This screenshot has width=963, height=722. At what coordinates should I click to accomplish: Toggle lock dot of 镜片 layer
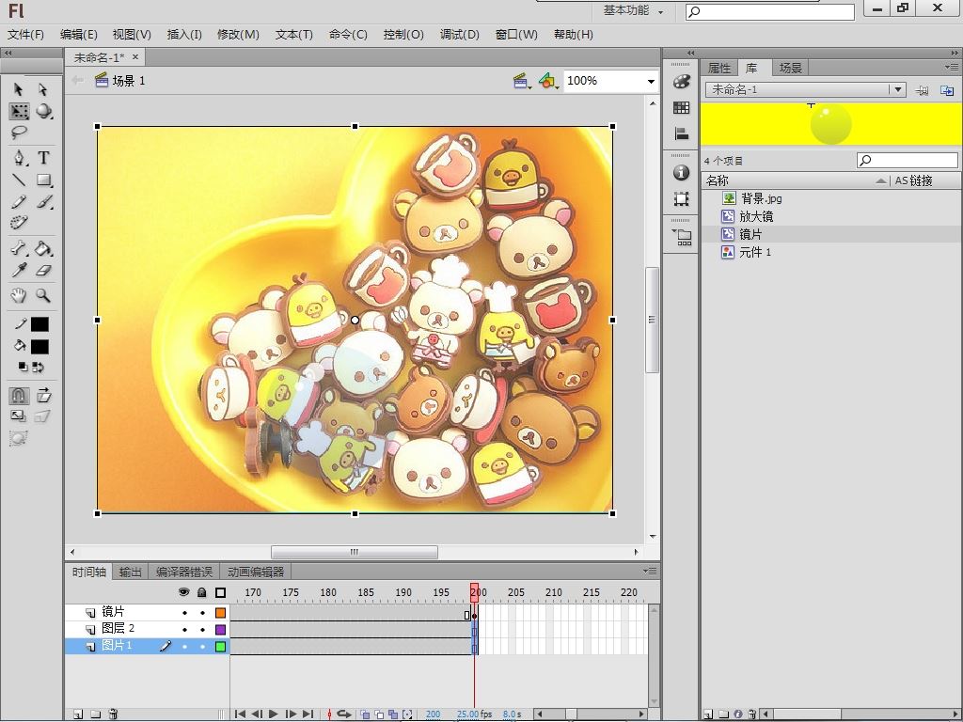[x=202, y=613]
